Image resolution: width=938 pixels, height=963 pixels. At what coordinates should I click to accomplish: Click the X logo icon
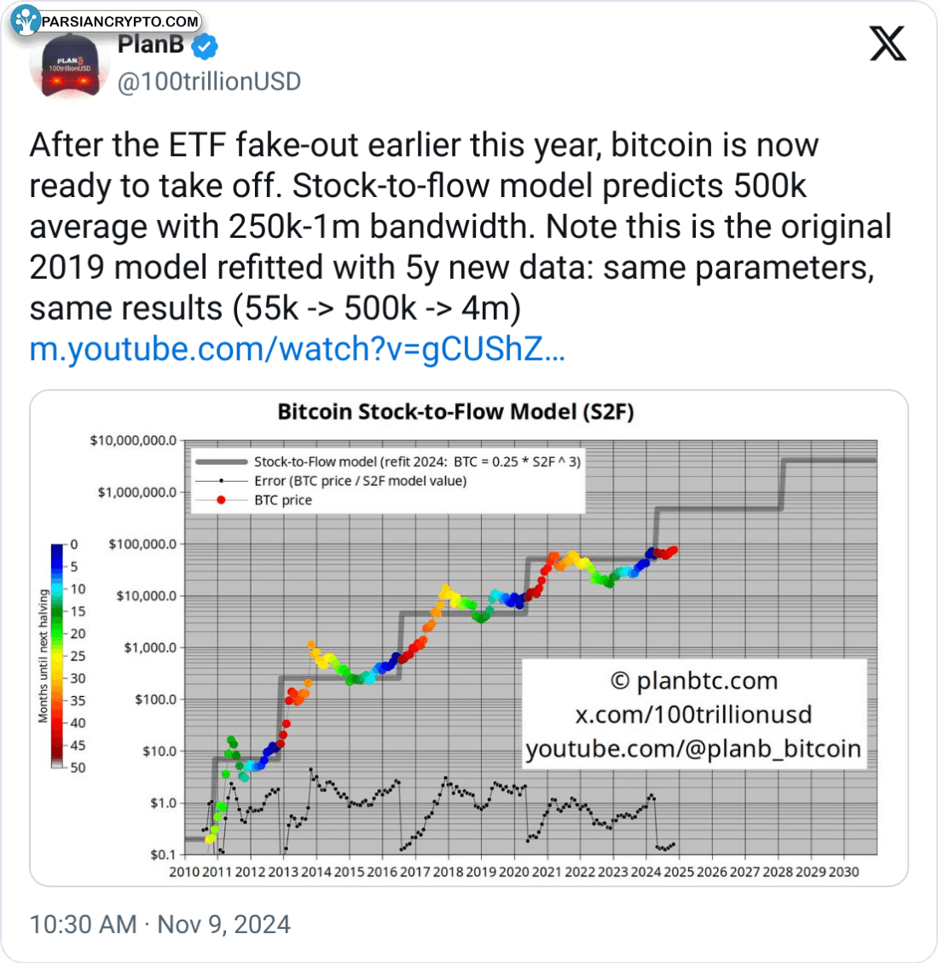click(x=888, y=44)
